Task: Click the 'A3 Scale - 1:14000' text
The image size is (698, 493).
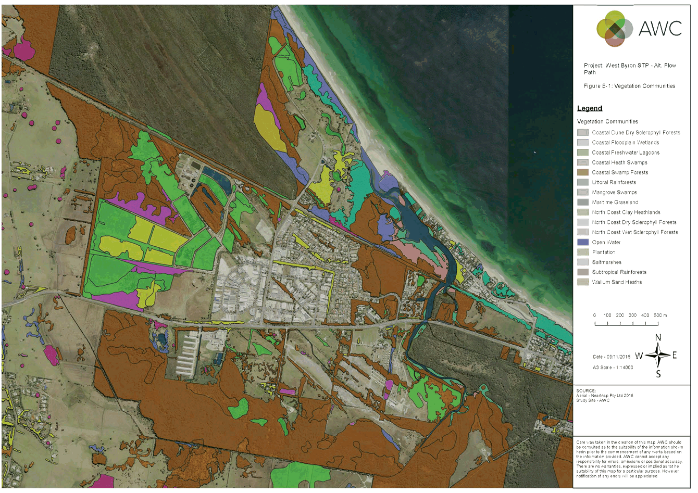Action: coord(613,367)
